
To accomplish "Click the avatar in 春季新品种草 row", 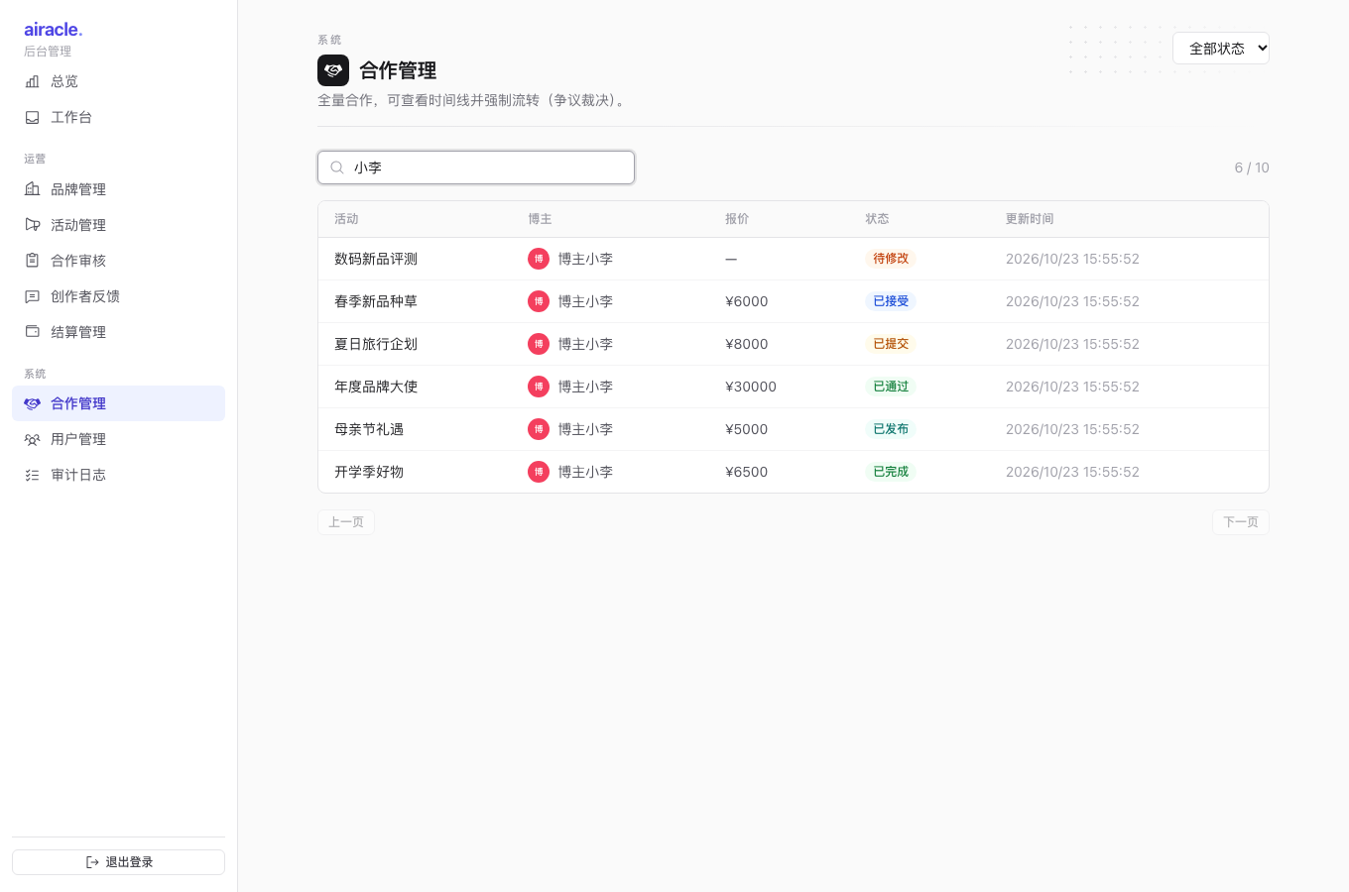I will click(x=539, y=301).
